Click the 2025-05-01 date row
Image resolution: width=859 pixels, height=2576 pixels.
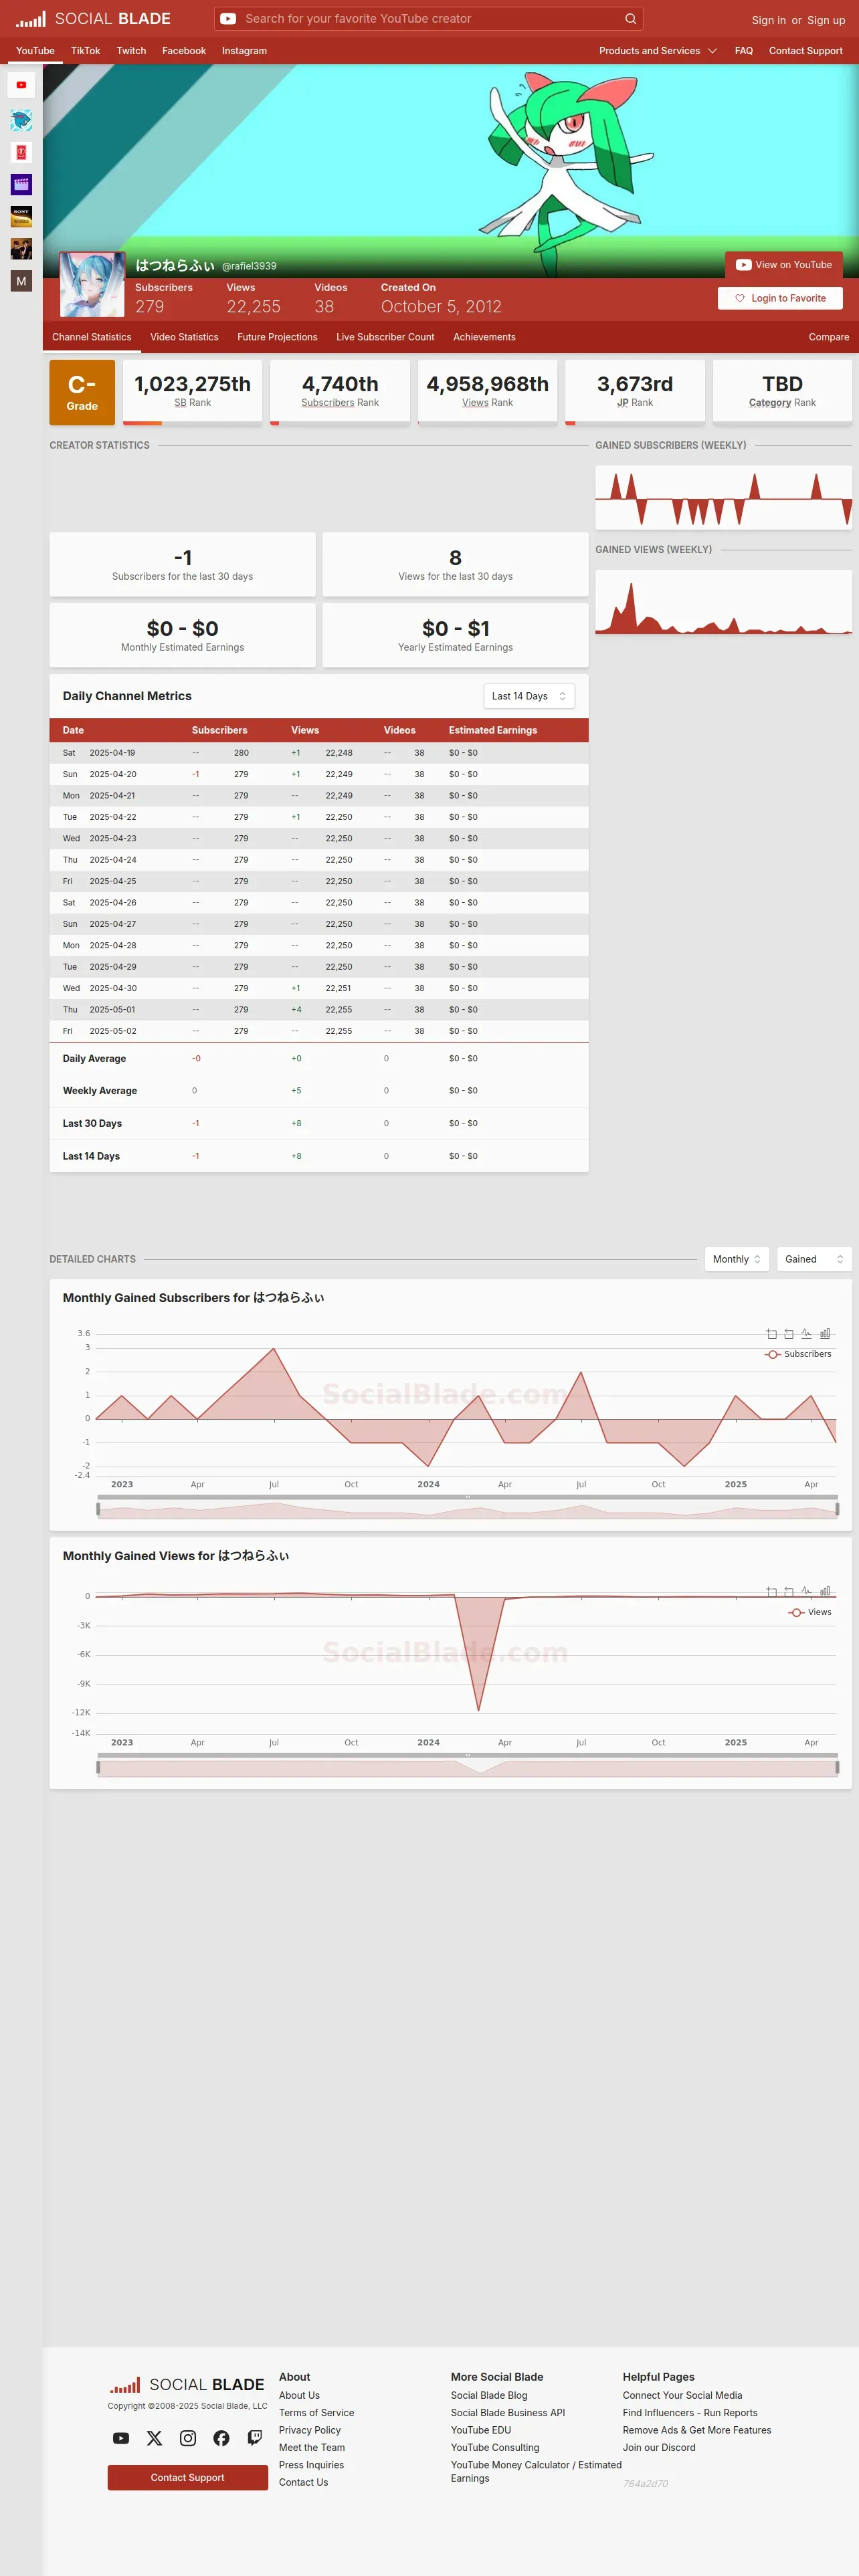pos(319,1010)
